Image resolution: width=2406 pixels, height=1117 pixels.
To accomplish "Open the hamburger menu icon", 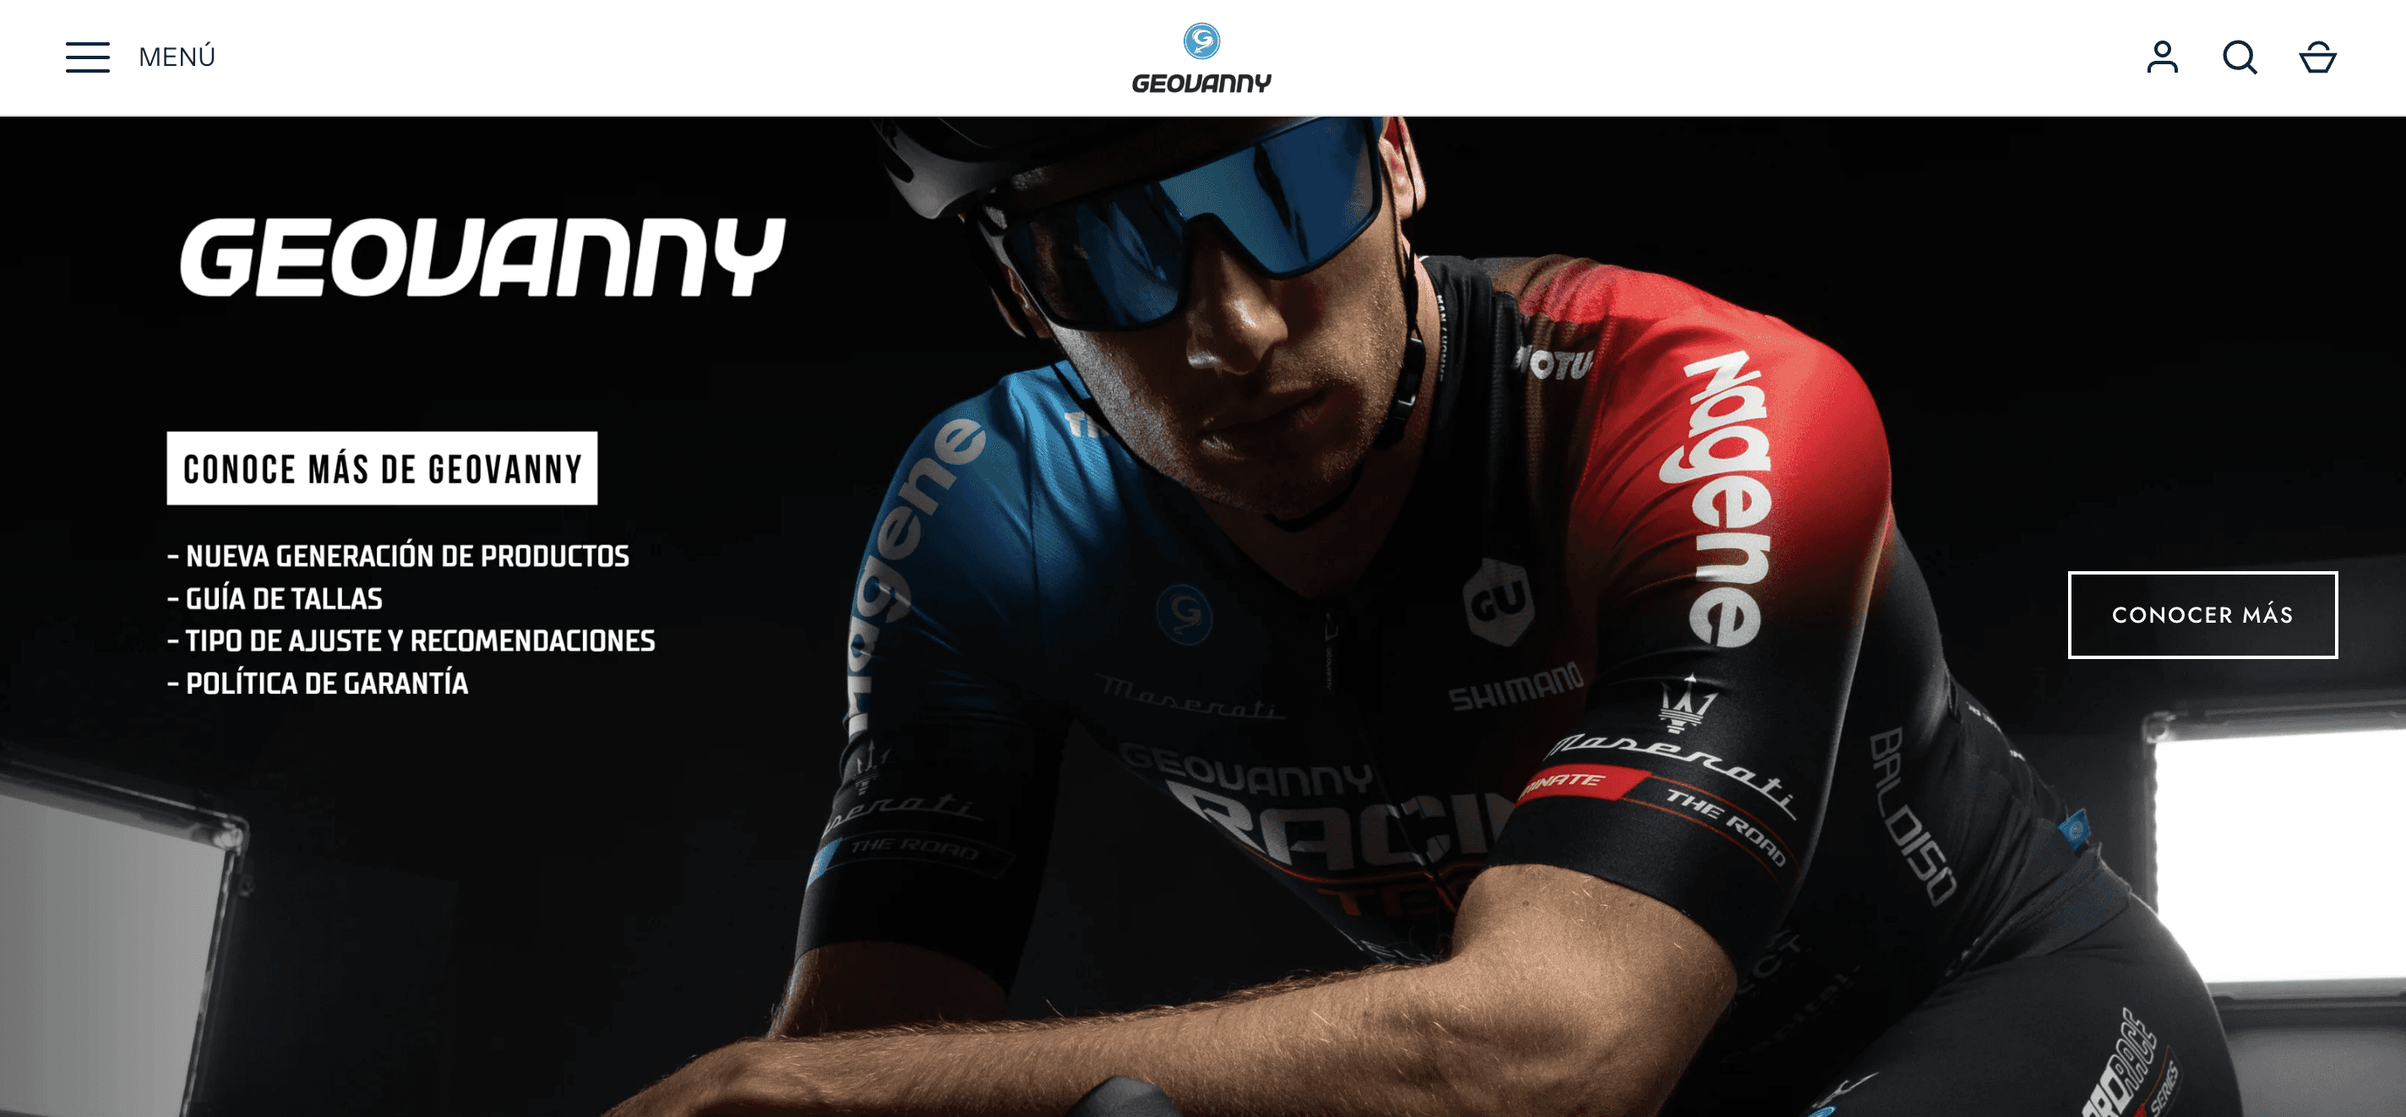I will tap(88, 57).
